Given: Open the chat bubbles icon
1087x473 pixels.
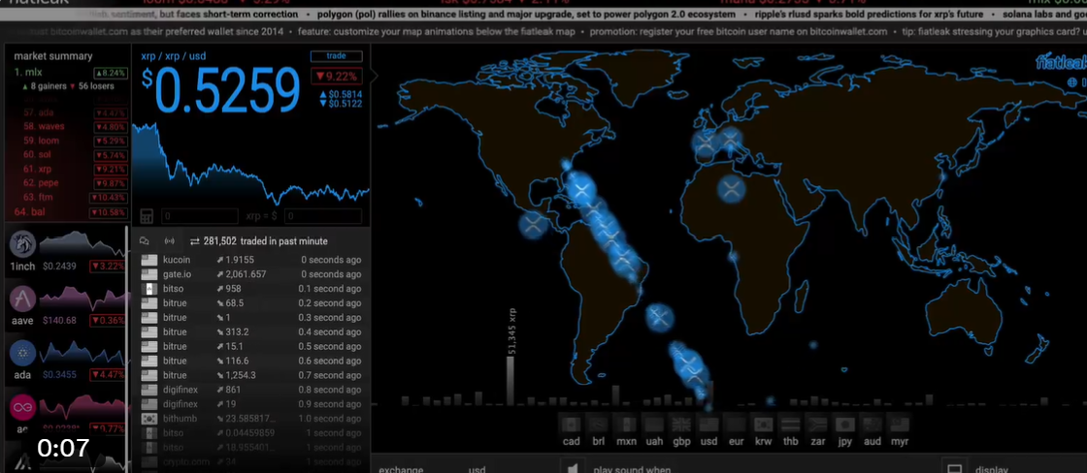Looking at the screenshot, I should (x=145, y=241).
